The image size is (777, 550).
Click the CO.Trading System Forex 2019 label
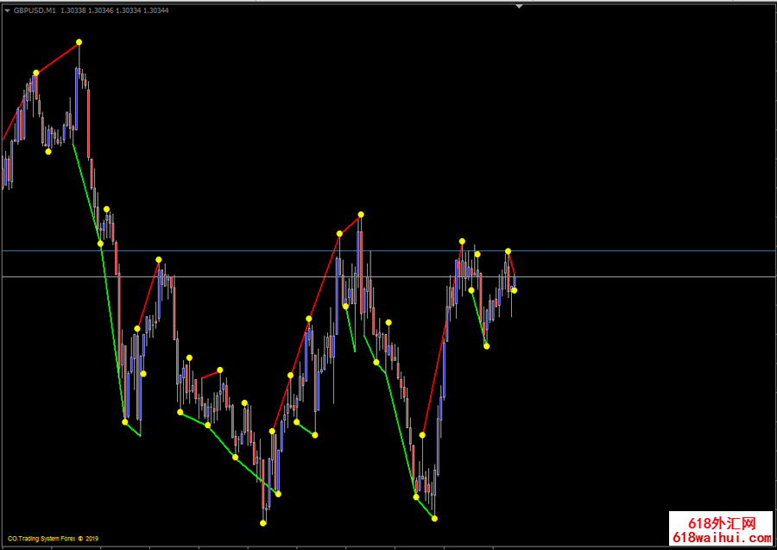tap(53, 539)
